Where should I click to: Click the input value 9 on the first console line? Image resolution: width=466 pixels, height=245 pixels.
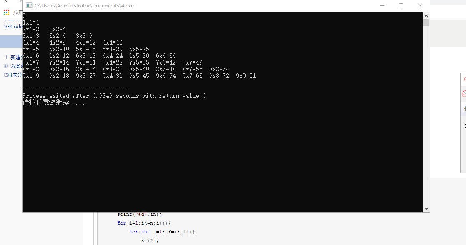point(24,16)
